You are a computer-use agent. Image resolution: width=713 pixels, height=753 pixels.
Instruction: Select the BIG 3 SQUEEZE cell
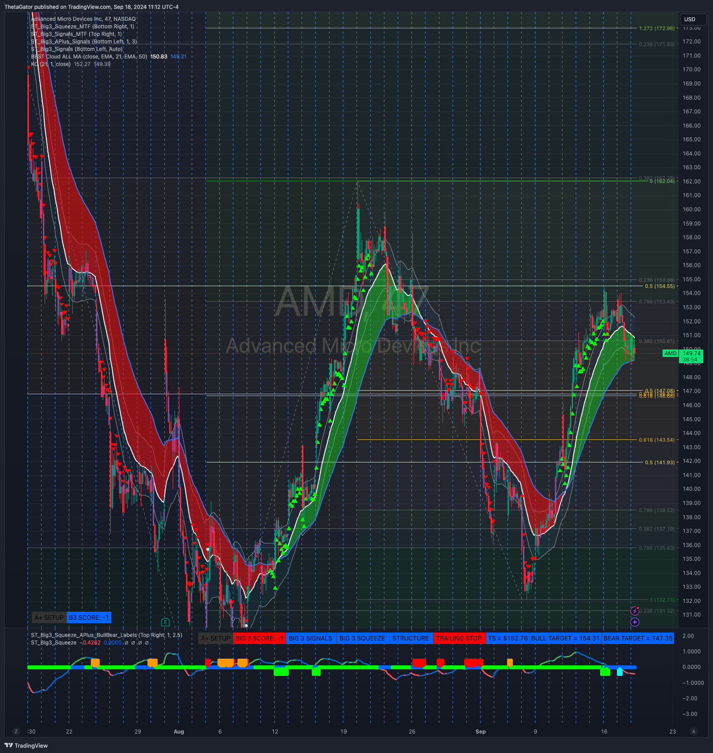coord(362,638)
